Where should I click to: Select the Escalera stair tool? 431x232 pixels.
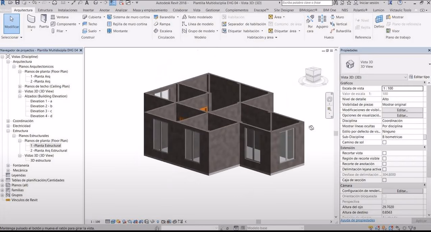click(x=163, y=31)
